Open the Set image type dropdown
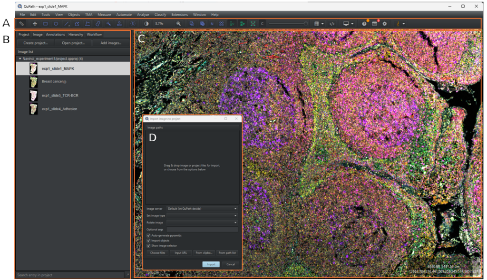Image resolution: width=487 pixels, height=280 pixels. point(202,216)
